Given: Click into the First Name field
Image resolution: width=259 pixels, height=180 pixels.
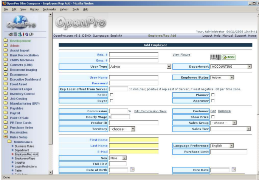Looking at the screenshot, I should coord(133,140).
